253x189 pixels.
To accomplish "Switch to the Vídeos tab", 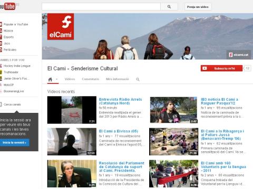I will click(x=70, y=79).
